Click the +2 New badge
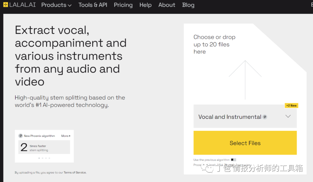Image resolution: width=313 pixels, height=182 pixels. pyautogui.click(x=291, y=106)
